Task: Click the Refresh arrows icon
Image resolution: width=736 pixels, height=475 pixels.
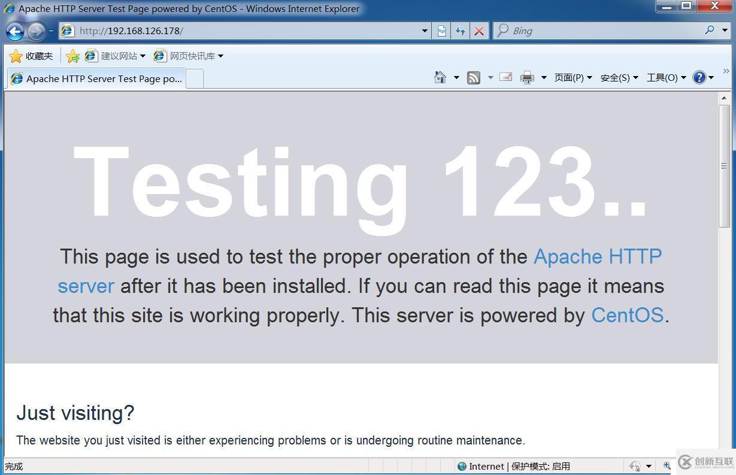Action: 460,31
